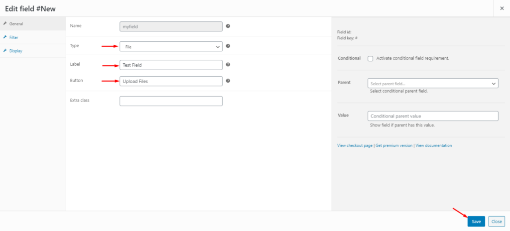Click the help icon beside Label field

click(228, 65)
